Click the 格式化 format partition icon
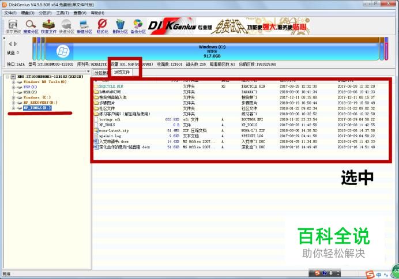Image resolution: width=399 pixels, height=279 pixels. click(x=102, y=27)
